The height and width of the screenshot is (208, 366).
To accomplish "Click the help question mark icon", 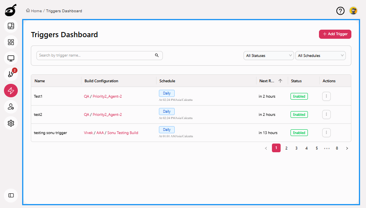I will (340, 11).
